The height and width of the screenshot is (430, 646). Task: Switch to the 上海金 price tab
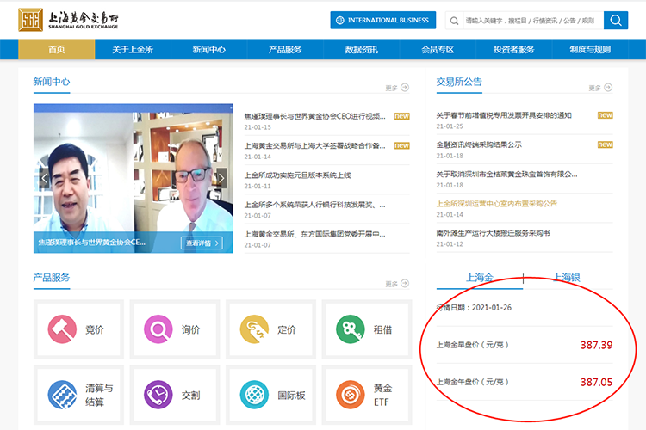click(480, 277)
